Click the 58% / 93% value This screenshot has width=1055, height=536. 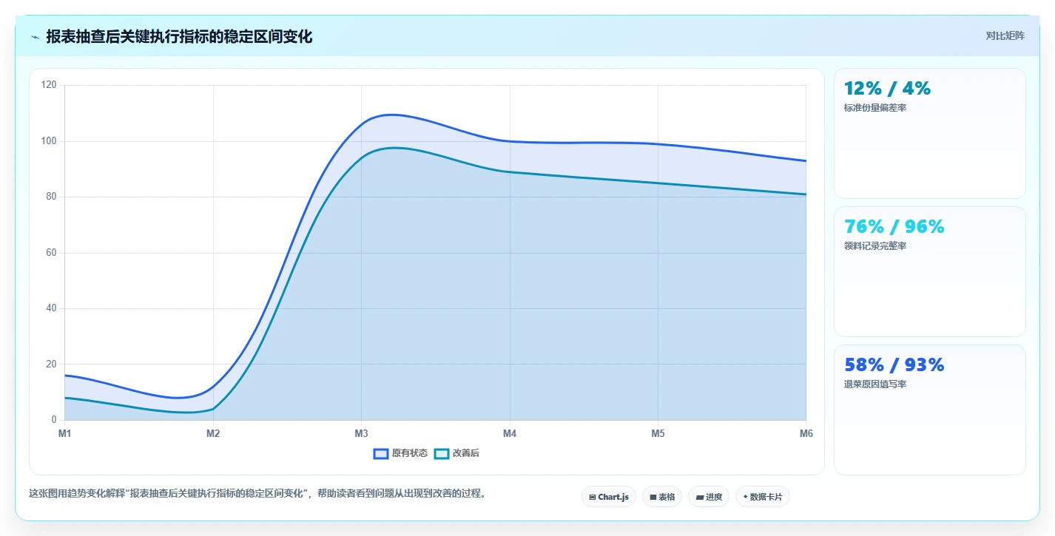point(894,365)
